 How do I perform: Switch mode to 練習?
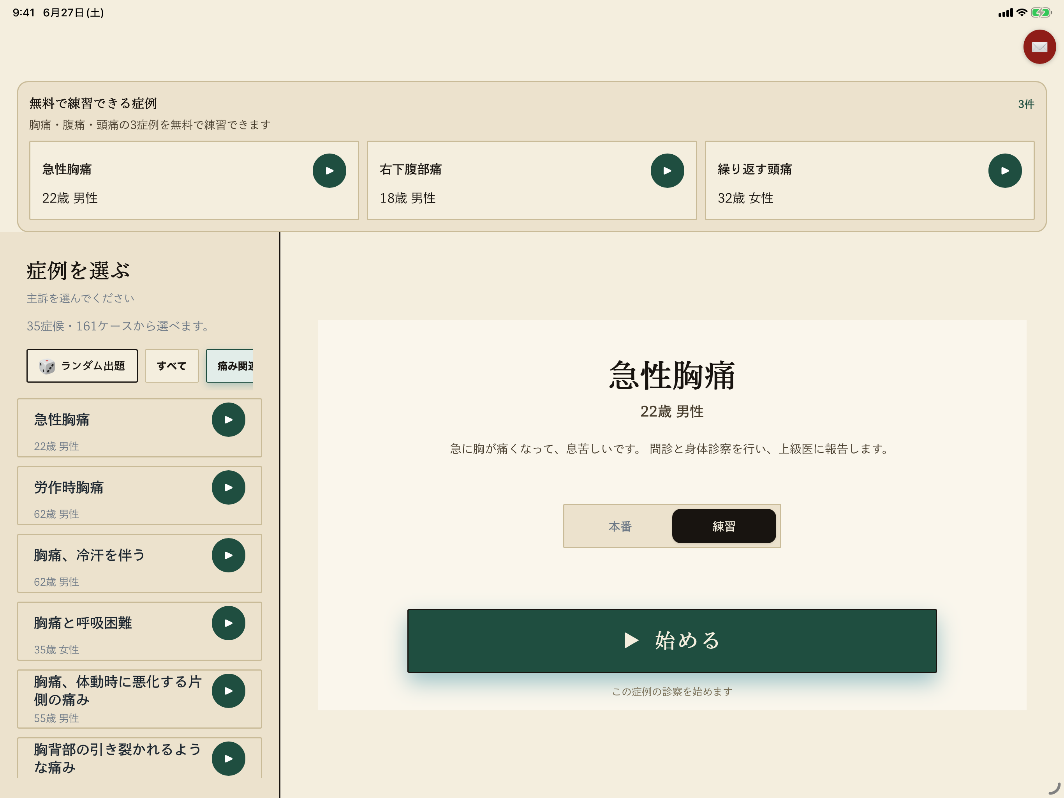[724, 526]
